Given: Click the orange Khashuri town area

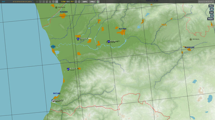Looking at the screenshot, I should (189, 50).
